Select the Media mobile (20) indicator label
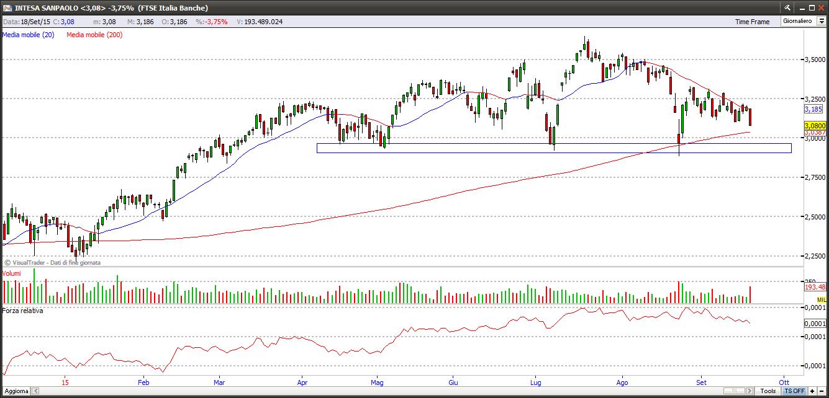829x398 pixels. (28, 35)
